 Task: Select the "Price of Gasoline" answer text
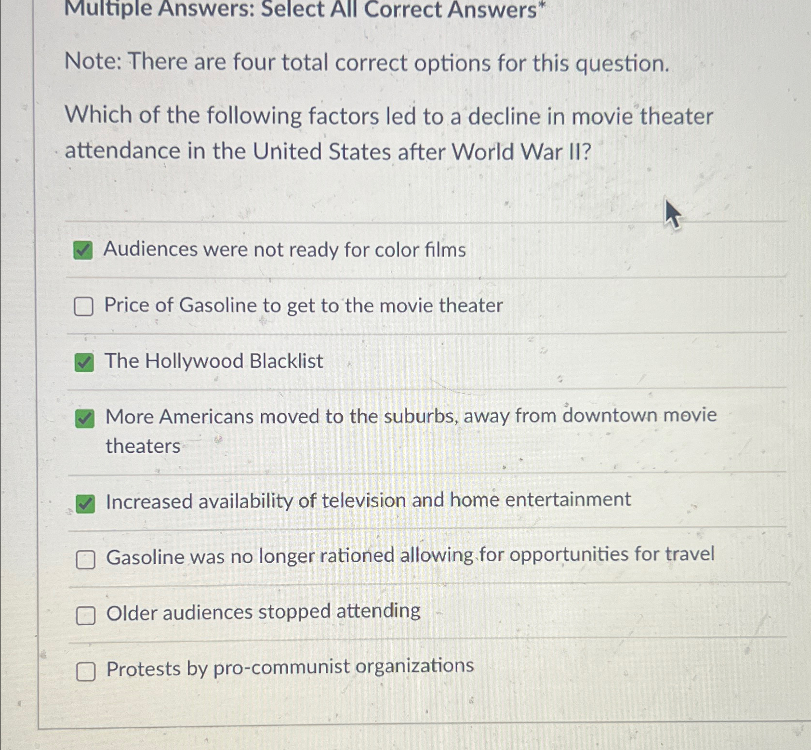pos(304,305)
